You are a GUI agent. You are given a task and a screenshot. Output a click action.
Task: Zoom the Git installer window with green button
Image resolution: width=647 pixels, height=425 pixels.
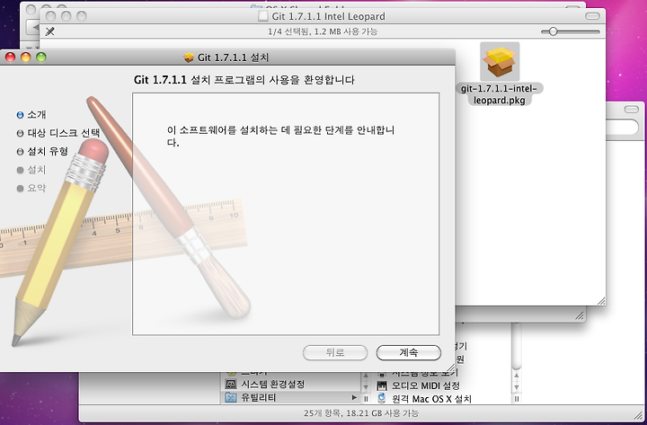40,58
